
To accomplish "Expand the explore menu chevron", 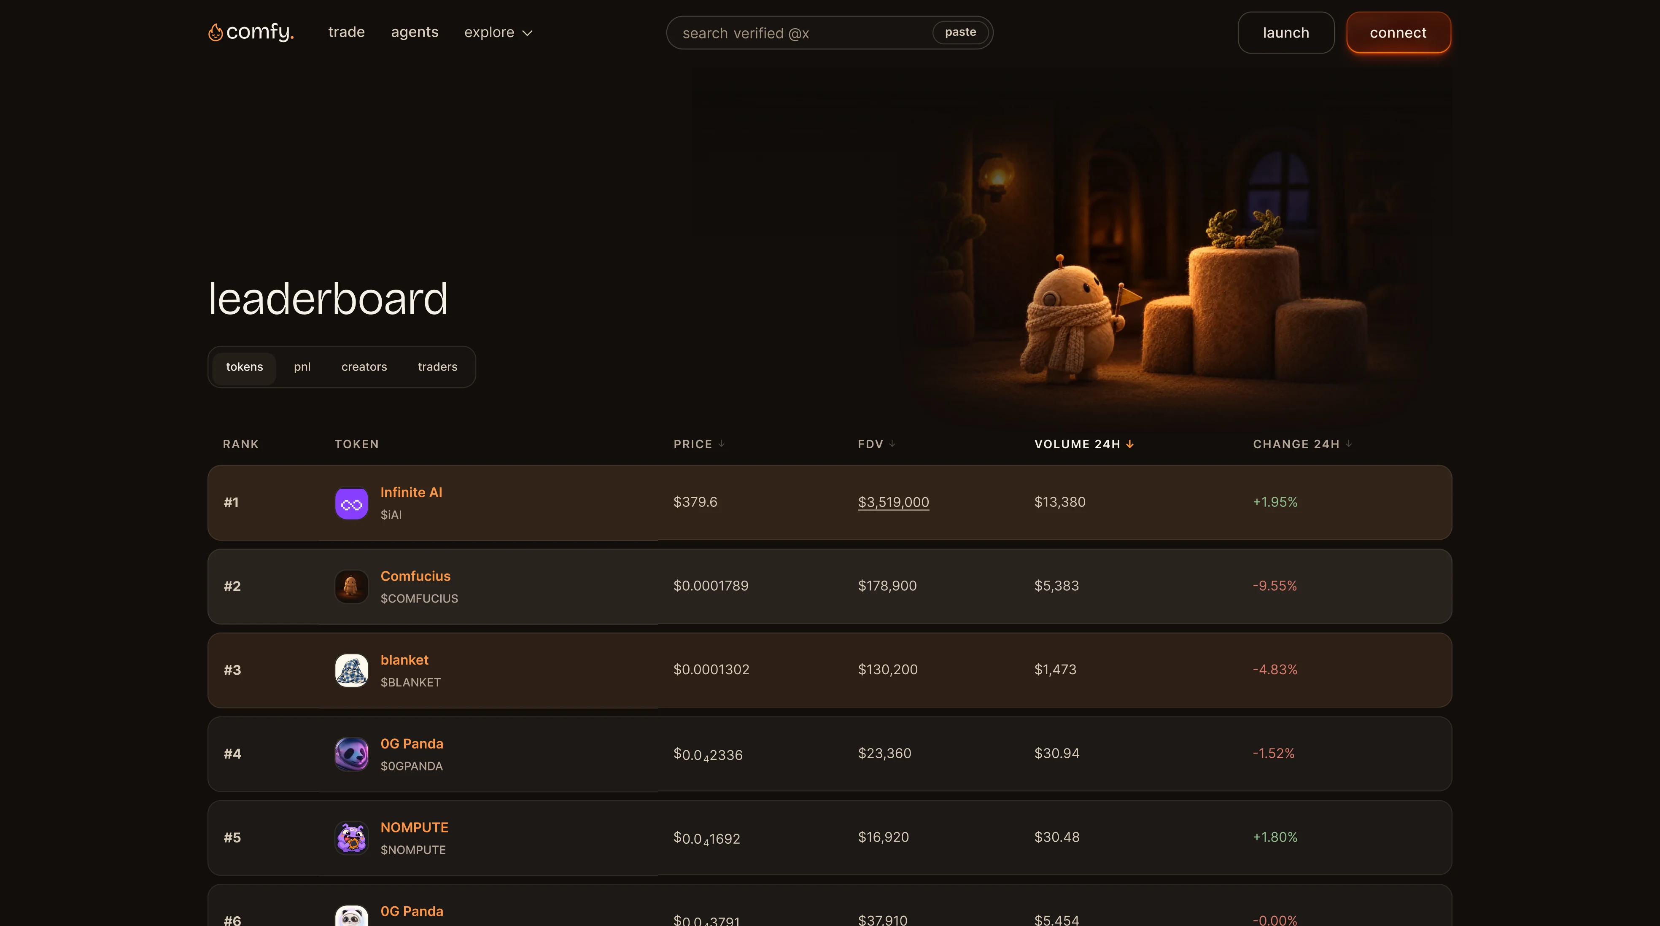I will pos(527,33).
